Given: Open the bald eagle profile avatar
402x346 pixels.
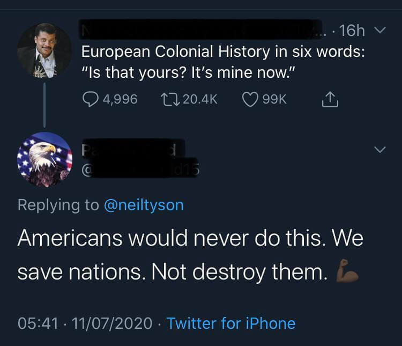Looking at the screenshot, I should pos(44,159).
